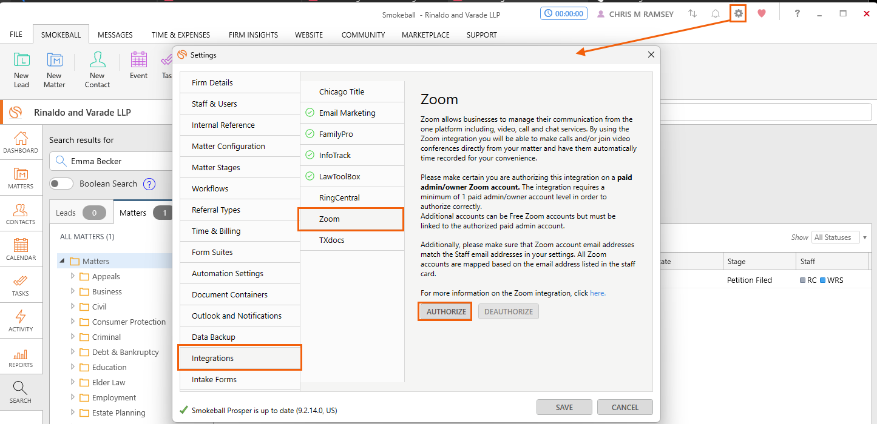Click the heart icon in title bar
The image size is (877, 424).
coord(762,13)
